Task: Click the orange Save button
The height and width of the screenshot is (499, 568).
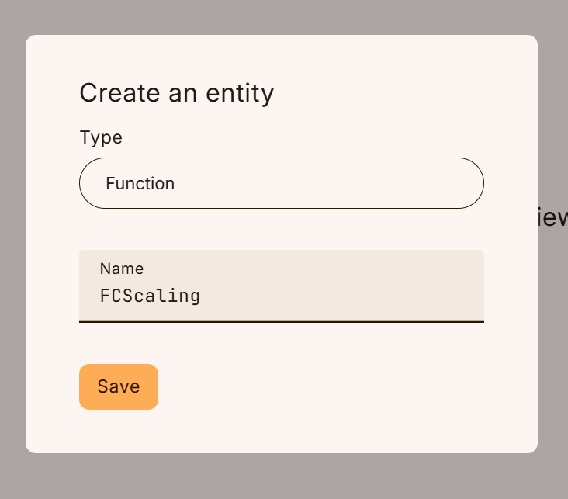Action: [x=119, y=386]
